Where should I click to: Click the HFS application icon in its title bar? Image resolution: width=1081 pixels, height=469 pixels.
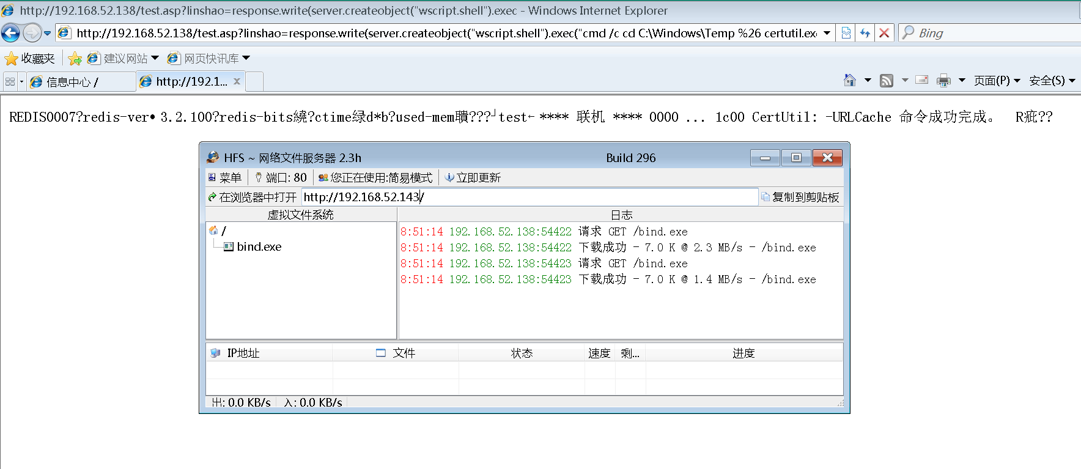click(213, 157)
